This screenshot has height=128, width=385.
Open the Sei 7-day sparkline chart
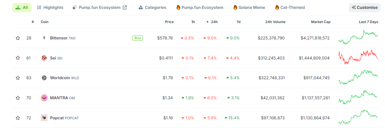(358, 57)
